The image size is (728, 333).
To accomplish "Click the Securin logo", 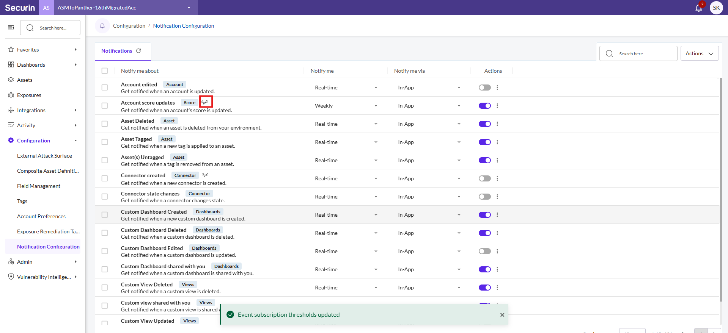I will 20,8.
